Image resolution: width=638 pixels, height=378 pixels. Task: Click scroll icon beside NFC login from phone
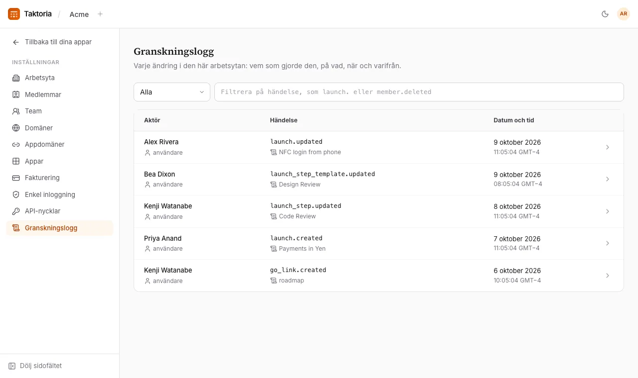[x=273, y=152]
